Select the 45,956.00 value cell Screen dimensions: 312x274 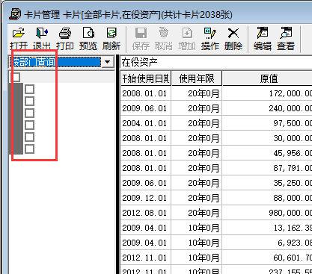tap(267, 153)
